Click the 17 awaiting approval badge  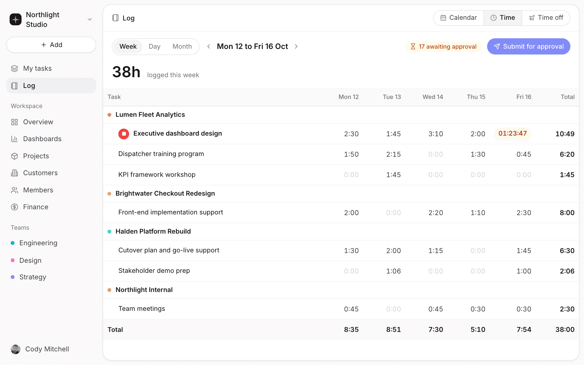(443, 47)
